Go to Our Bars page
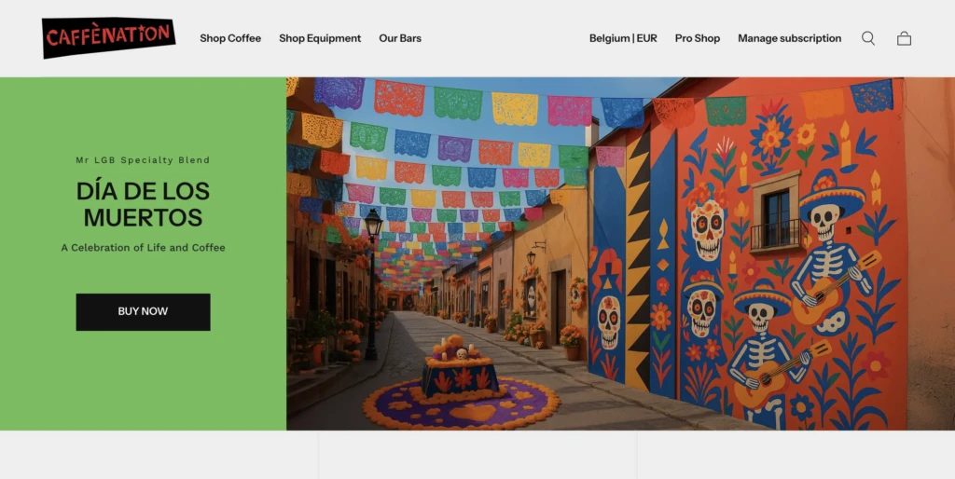The image size is (955, 479). tap(400, 38)
